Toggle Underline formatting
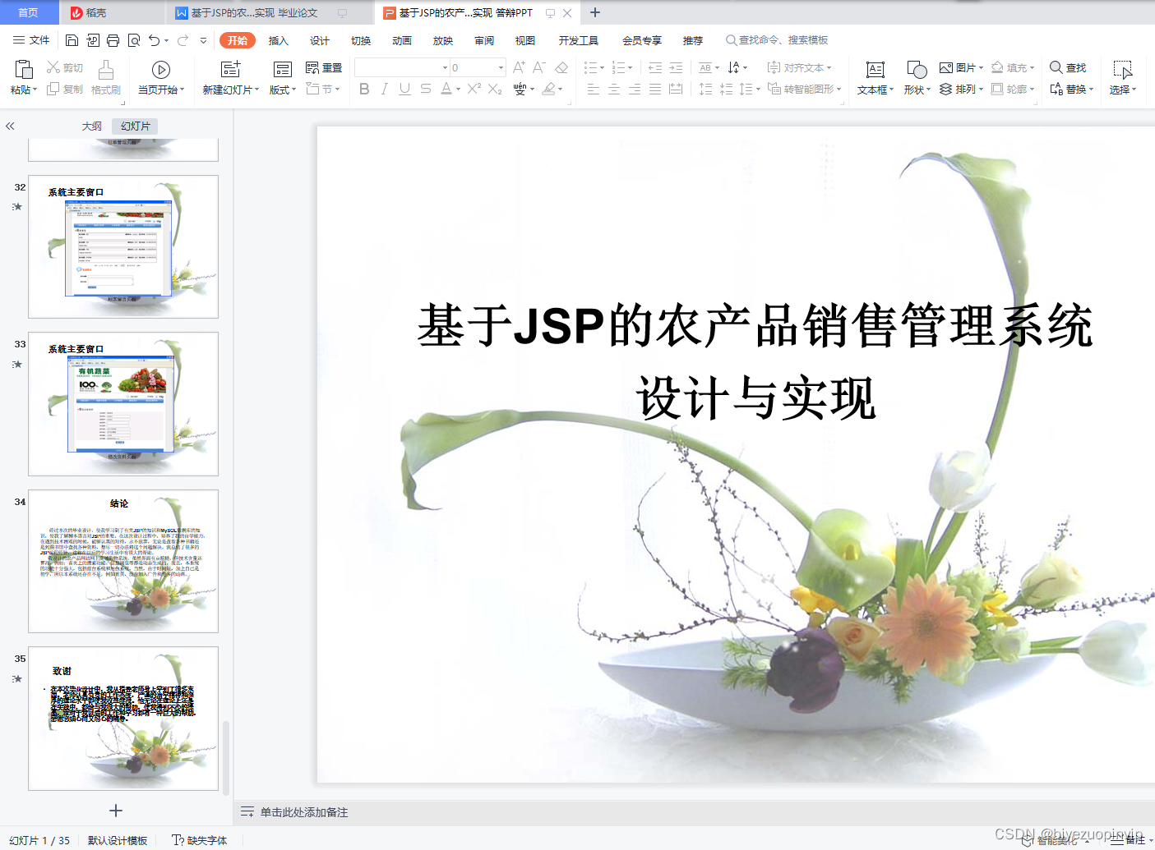This screenshot has width=1155, height=850. (x=404, y=89)
